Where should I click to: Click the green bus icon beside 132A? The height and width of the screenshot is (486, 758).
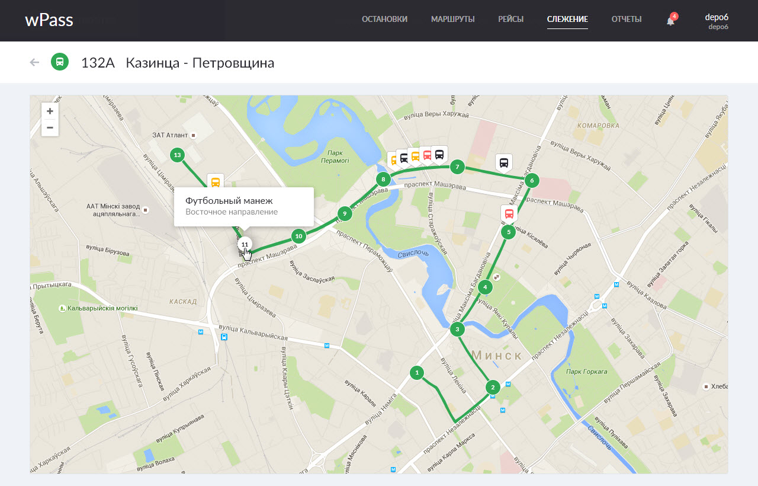60,62
